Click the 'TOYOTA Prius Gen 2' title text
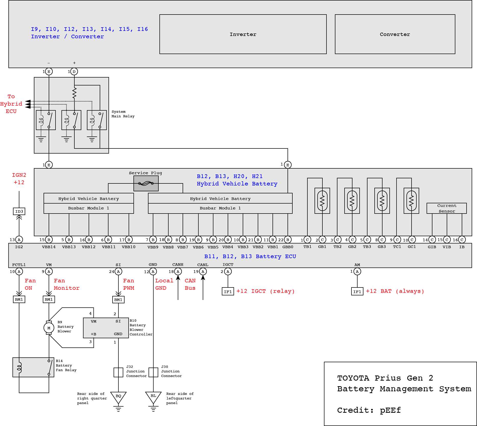The height and width of the screenshot is (426, 477). pos(385,378)
